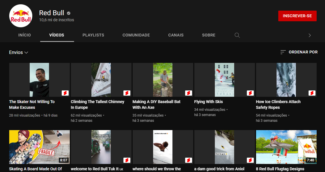Subscribe with the INSCREVER-SE button
325x172 pixels.
297,16
